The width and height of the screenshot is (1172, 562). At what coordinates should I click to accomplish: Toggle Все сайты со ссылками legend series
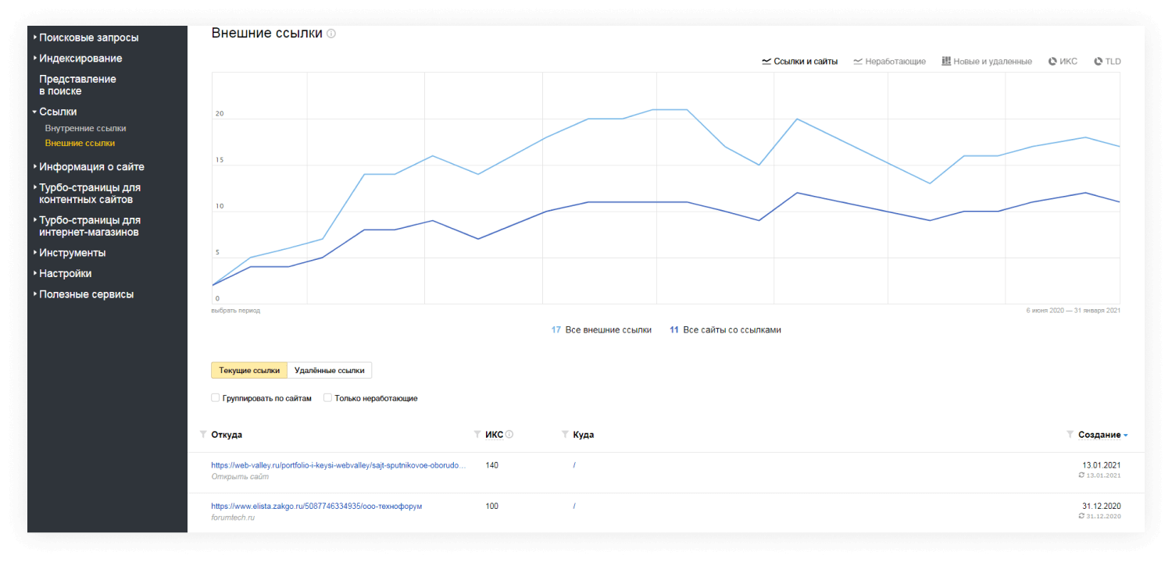725,330
